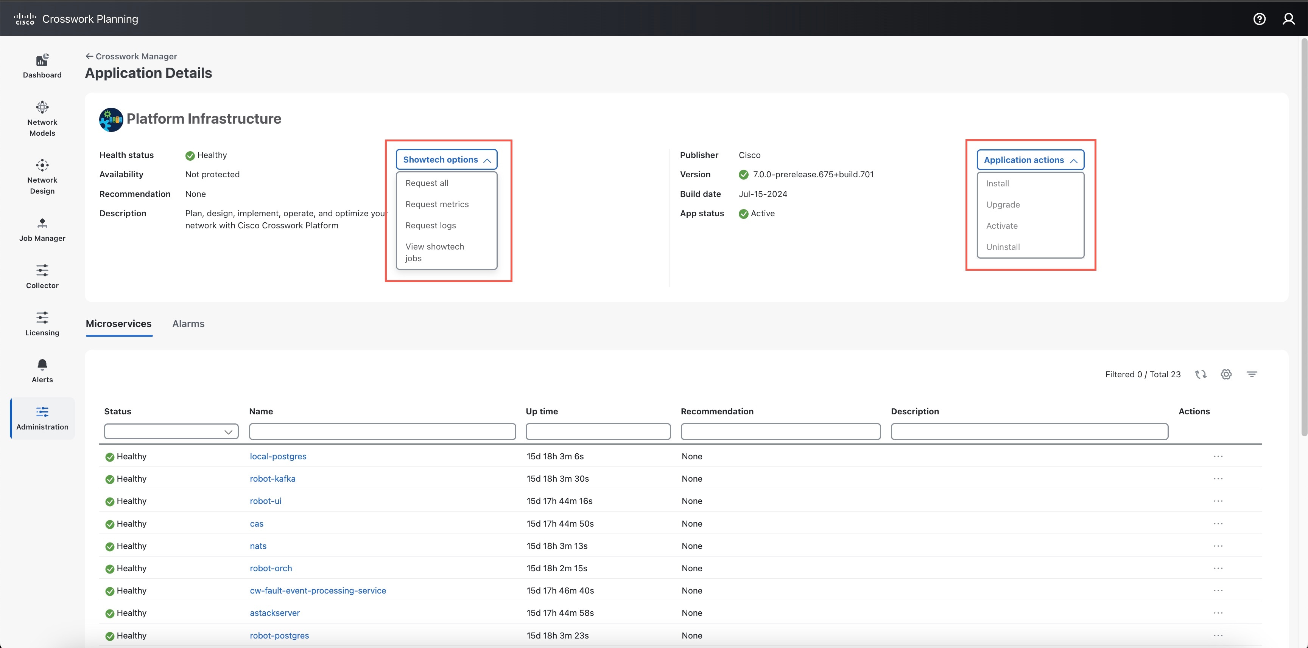1308x648 pixels.
Task: Open the nats microservice link
Action: (258, 546)
